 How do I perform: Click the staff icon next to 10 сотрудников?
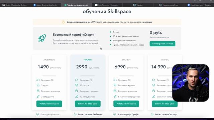[77, 97]
